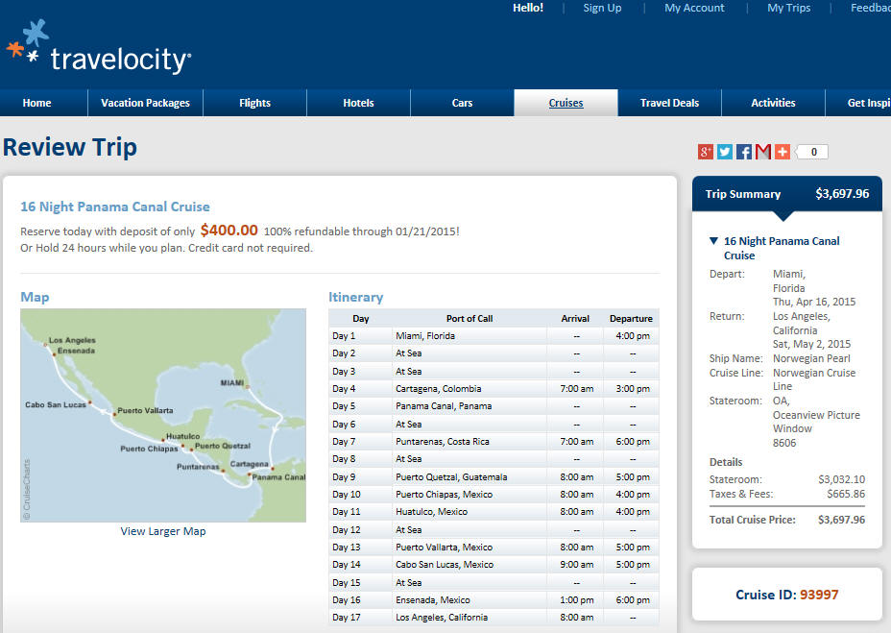This screenshot has height=633, width=891.
Task: Click the 16 Night Panama Canal Cruise heading
Action: click(115, 207)
